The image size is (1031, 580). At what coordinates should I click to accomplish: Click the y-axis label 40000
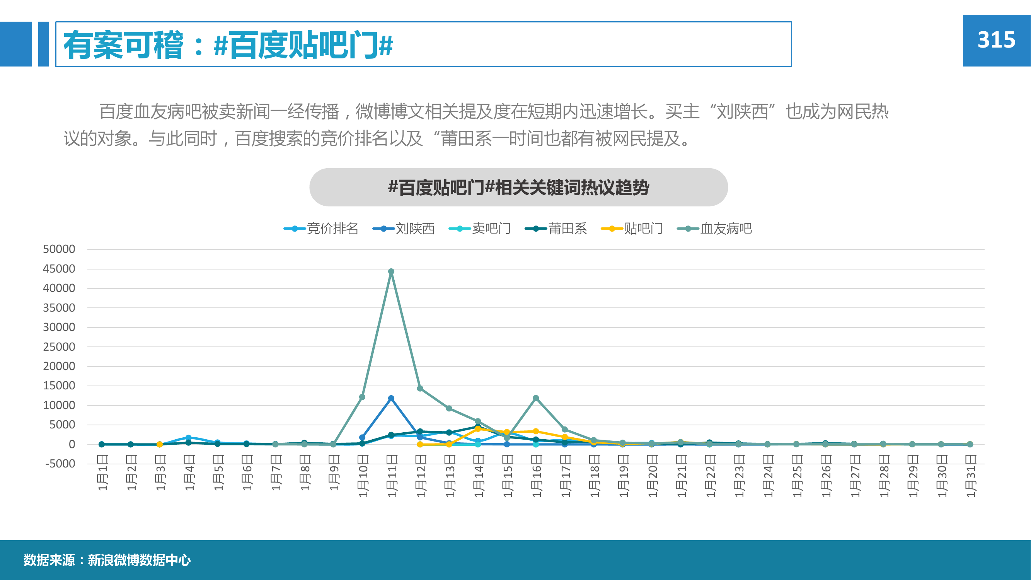59,288
